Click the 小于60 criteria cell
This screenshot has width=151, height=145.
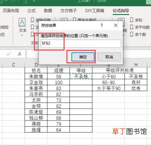(x=108, y=76)
